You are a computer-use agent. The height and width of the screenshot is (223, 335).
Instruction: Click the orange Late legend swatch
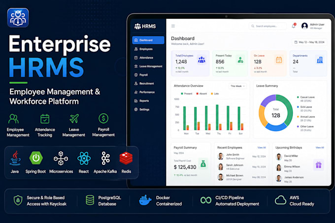212,94
